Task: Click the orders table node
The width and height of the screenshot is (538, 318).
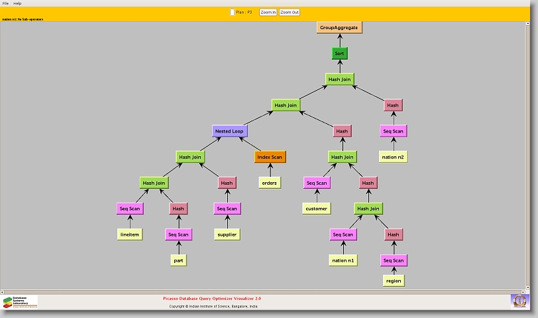Action: point(270,183)
